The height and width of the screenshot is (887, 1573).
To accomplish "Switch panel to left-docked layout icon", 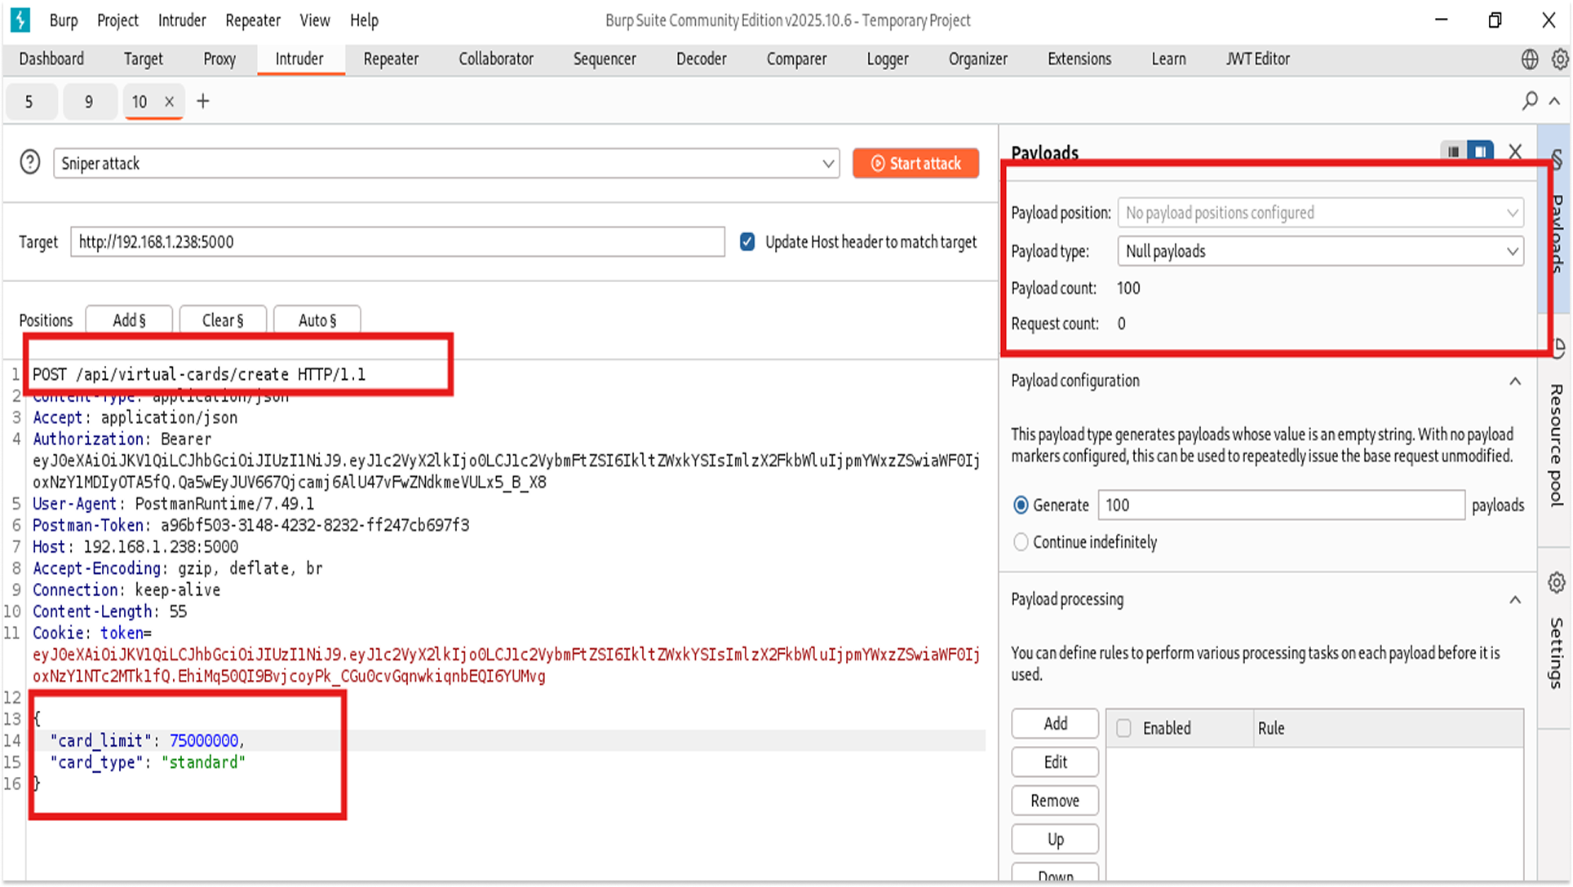I will [x=1453, y=152].
